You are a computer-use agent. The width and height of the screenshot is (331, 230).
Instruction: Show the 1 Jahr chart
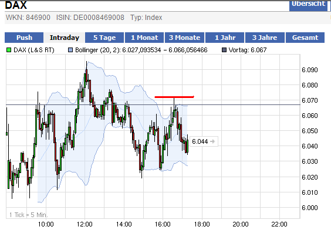(x=225, y=38)
